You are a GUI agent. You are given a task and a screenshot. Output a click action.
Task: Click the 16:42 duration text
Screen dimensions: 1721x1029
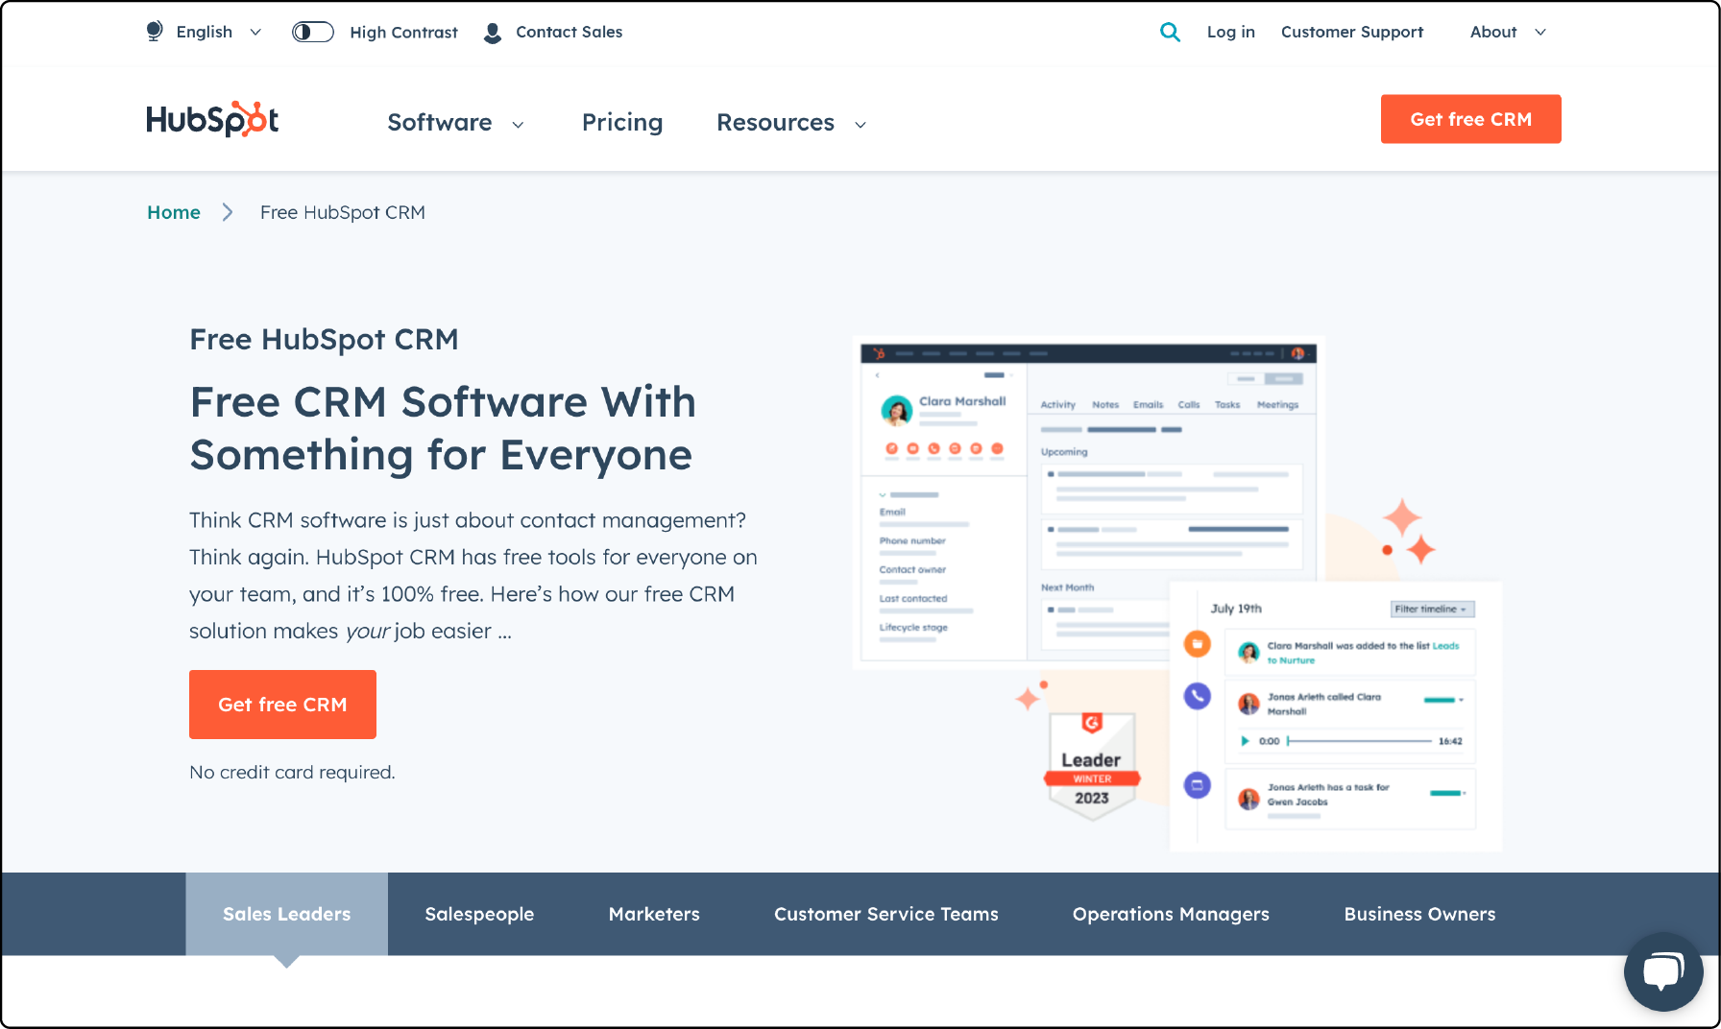1450,741
